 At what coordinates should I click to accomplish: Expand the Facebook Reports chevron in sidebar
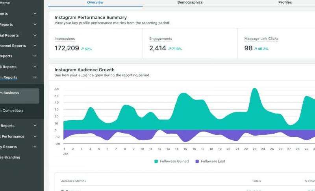pyautogui.click(x=35, y=67)
